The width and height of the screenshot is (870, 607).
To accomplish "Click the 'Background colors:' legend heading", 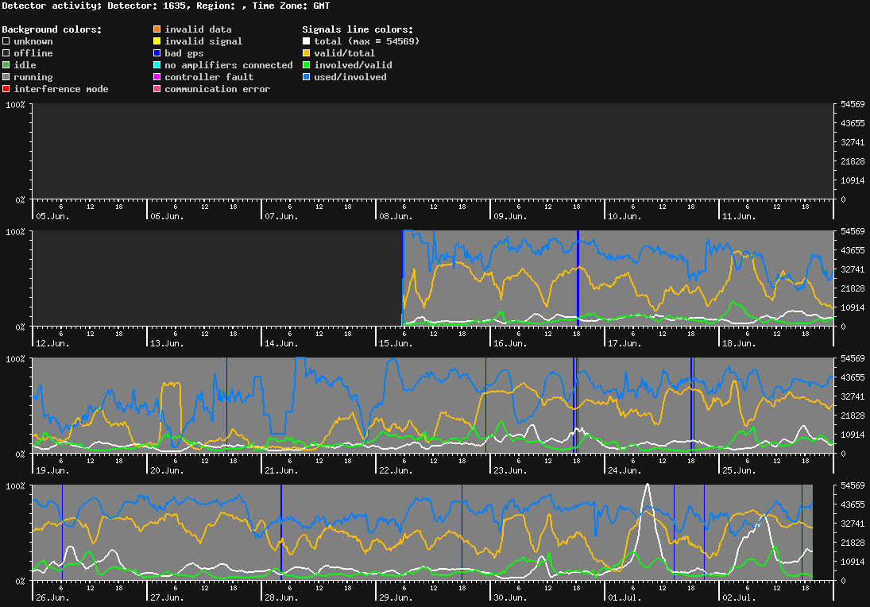I will 52,29.
